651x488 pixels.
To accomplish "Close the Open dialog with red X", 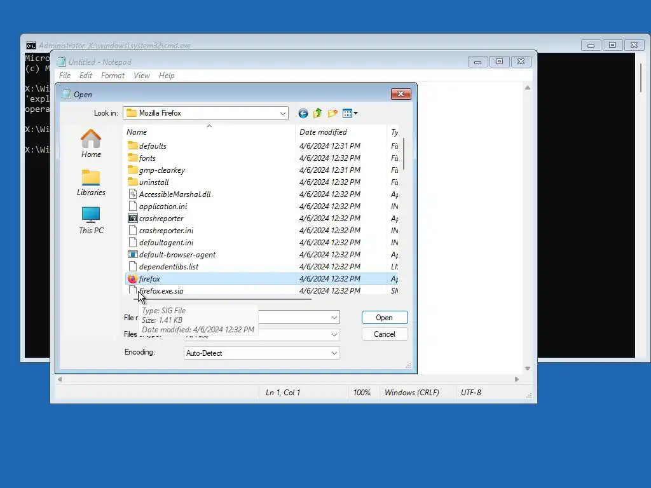I will (x=401, y=94).
